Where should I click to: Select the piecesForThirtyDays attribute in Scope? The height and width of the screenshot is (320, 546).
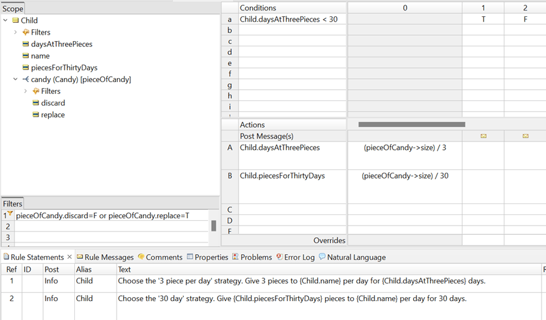pos(64,68)
